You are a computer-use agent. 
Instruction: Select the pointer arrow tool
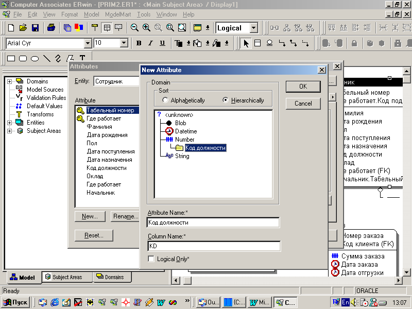246,43
